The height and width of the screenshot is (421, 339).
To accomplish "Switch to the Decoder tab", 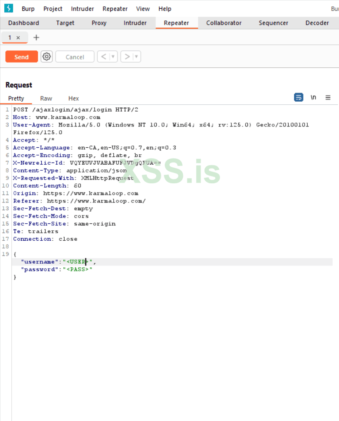I will (x=317, y=23).
